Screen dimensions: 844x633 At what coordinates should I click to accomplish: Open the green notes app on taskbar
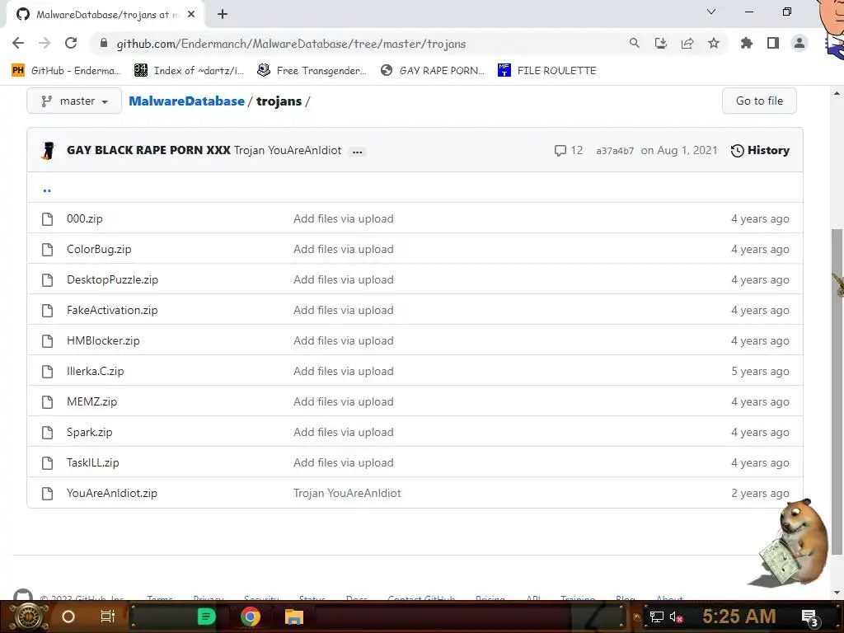point(206,617)
